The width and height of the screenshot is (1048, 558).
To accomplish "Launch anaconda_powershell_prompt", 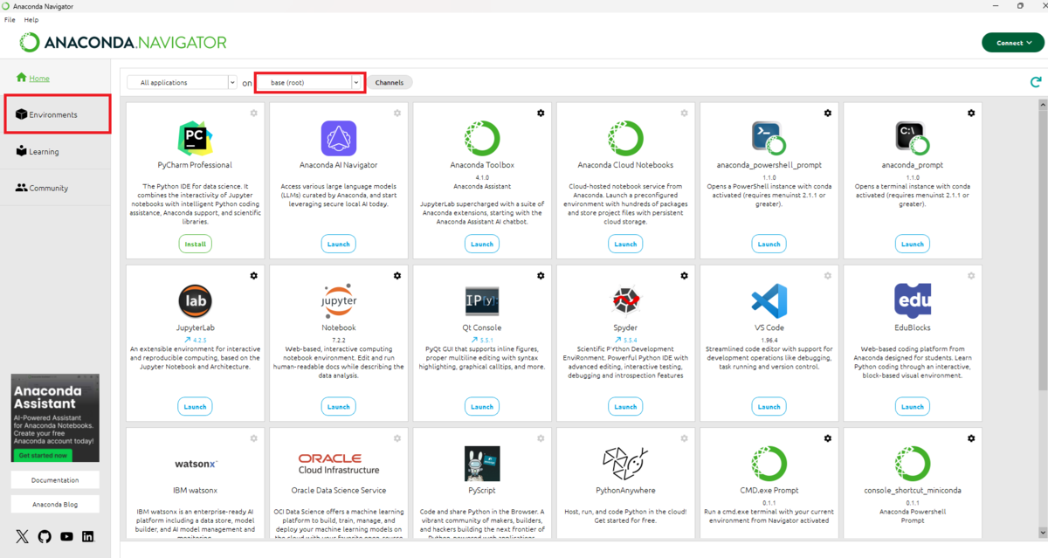I will click(769, 244).
